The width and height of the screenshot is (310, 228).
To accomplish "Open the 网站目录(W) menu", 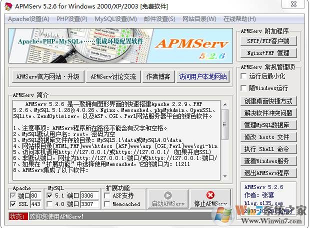I will coord(199,19).
